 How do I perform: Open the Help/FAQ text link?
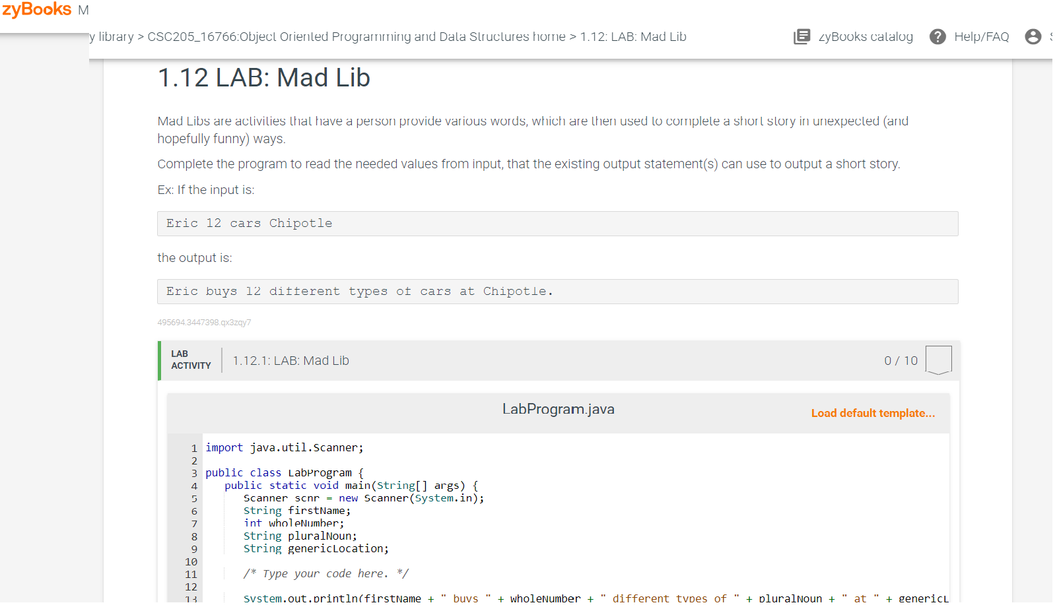982,37
